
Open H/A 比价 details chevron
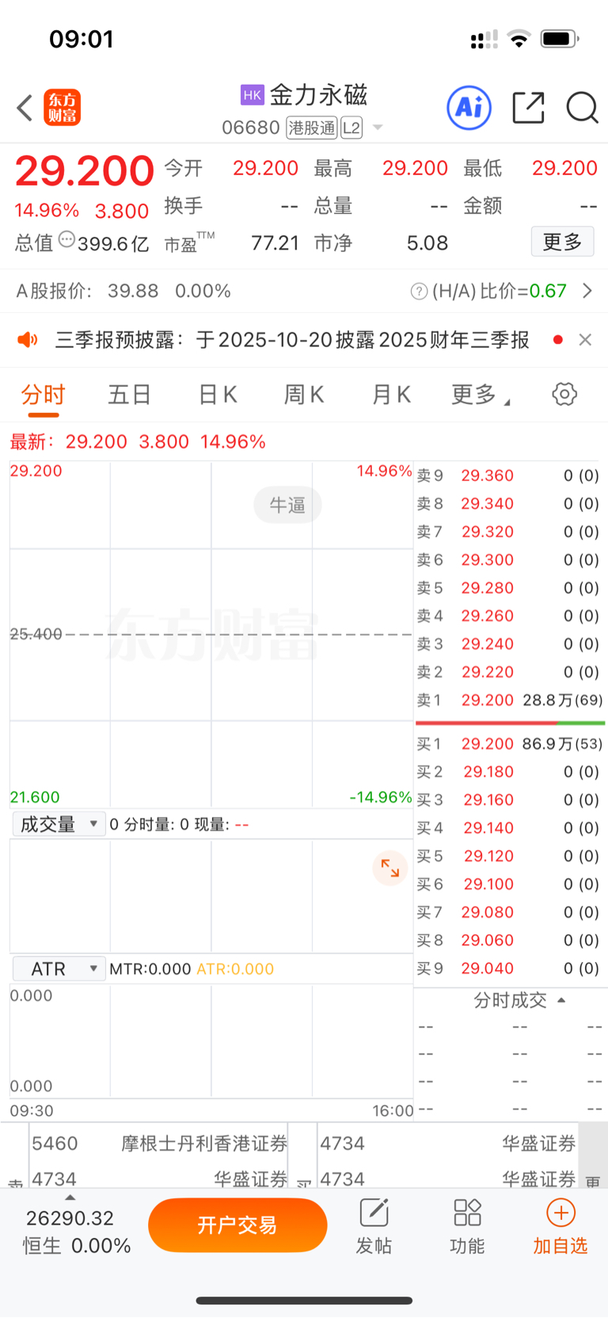click(x=587, y=292)
